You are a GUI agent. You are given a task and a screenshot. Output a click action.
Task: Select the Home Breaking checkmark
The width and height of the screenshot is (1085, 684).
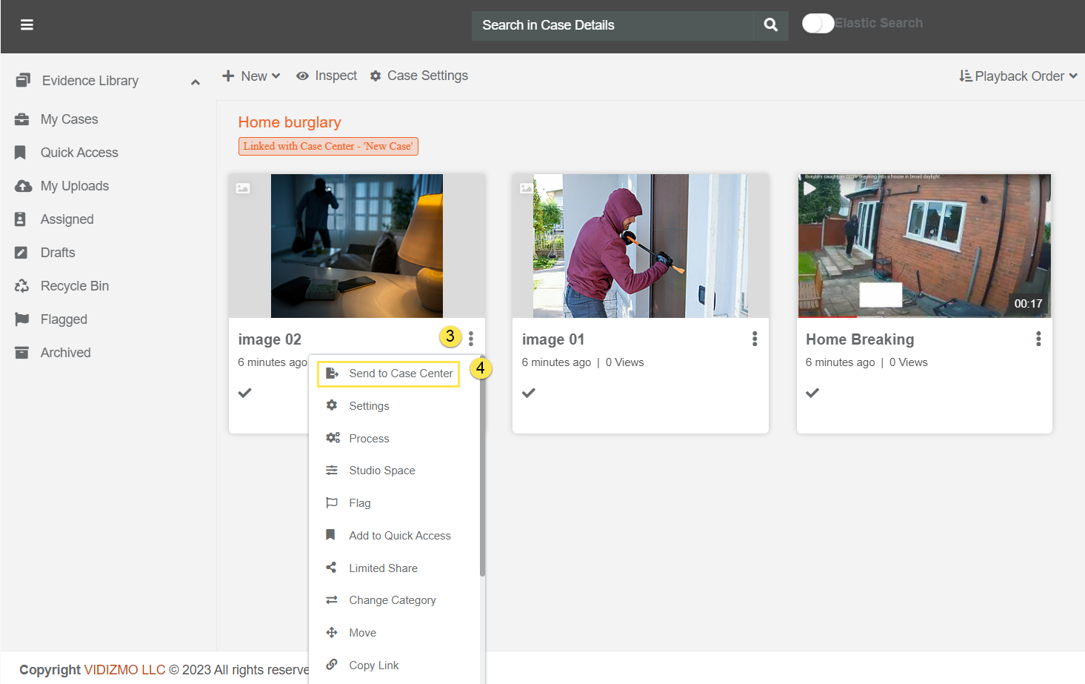point(812,393)
